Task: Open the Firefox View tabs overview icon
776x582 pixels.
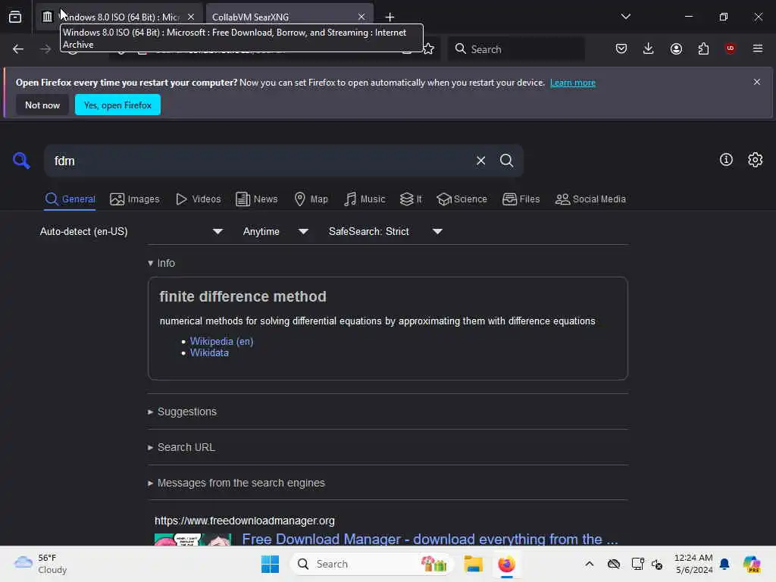Action: point(15,17)
